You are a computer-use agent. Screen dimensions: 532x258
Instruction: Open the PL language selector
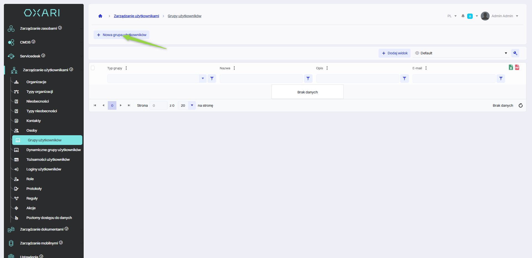click(452, 16)
